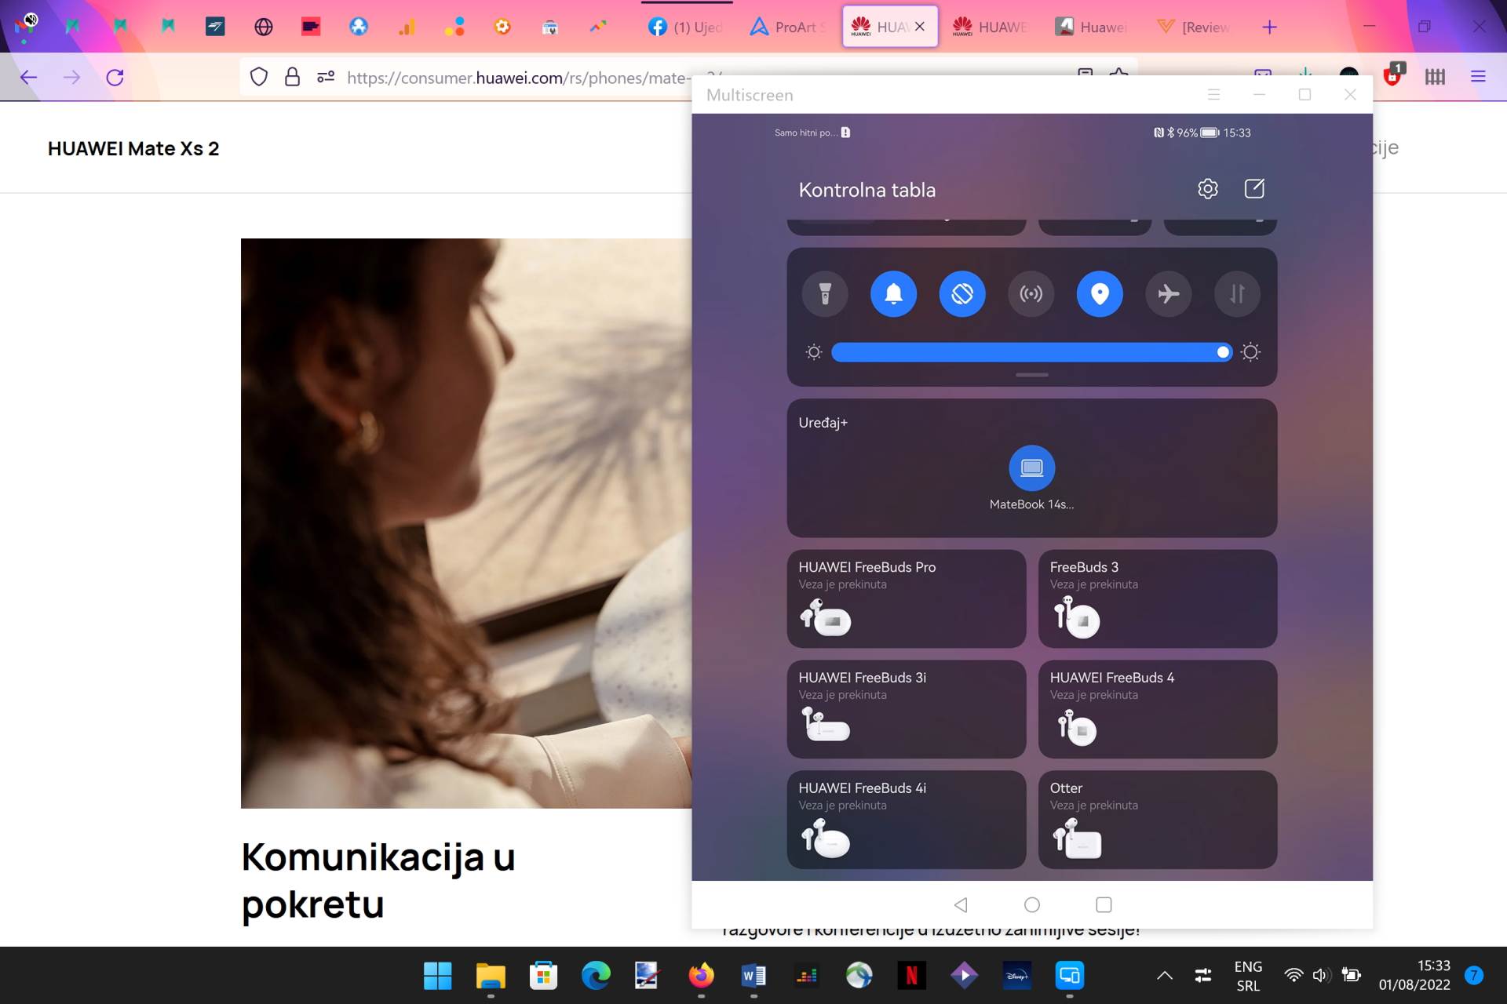Click the brightness slider track
1507x1004 pixels.
tap(1020, 352)
